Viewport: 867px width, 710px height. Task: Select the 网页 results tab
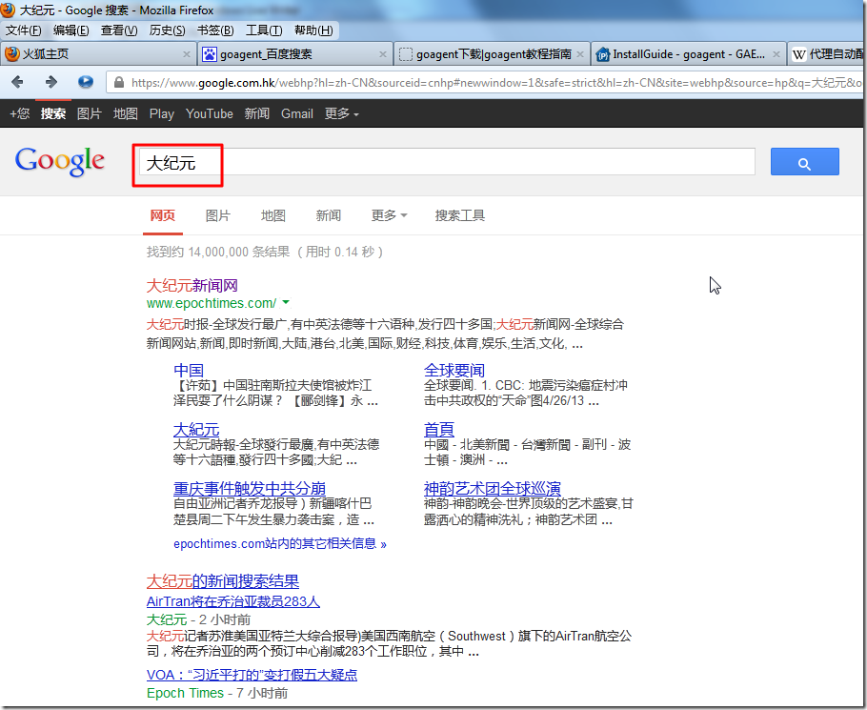pyautogui.click(x=163, y=215)
